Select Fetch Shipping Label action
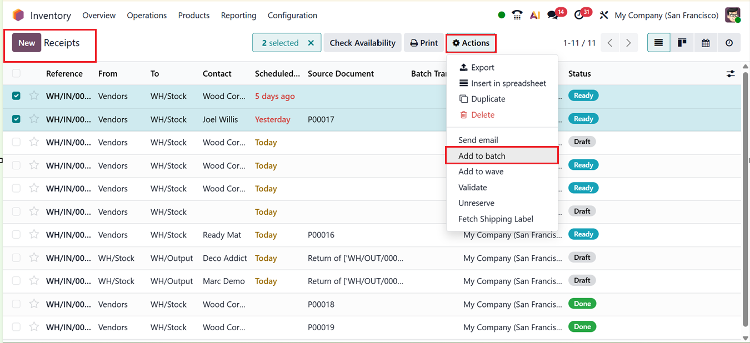 pos(502,219)
